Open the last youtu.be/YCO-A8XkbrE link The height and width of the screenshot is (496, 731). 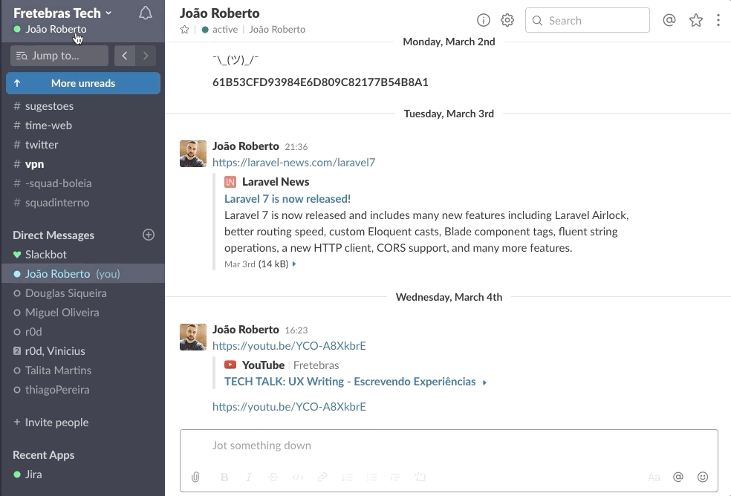[x=289, y=407]
